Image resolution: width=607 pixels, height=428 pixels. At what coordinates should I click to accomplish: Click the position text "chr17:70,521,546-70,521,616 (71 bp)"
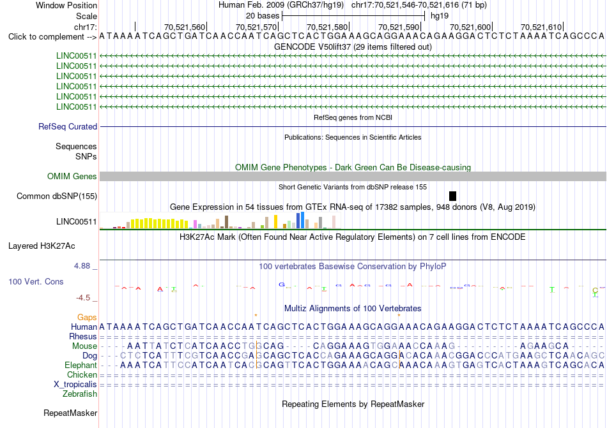click(419, 5)
